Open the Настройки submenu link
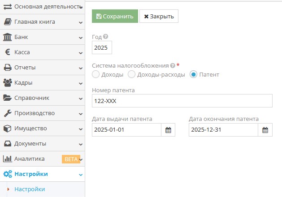The width and height of the screenshot is (282, 197). point(30,189)
